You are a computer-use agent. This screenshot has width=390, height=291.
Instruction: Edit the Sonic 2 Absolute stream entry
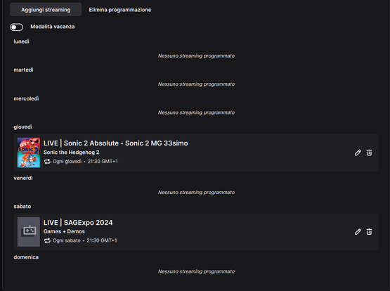click(358, 153)
